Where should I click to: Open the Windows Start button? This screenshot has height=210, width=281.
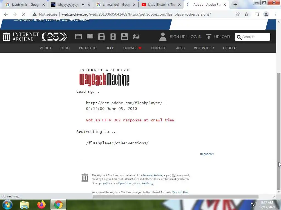(7, 205)
